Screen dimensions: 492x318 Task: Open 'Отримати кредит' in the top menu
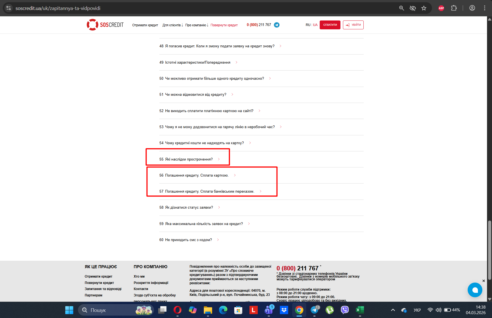click(145, 25)
